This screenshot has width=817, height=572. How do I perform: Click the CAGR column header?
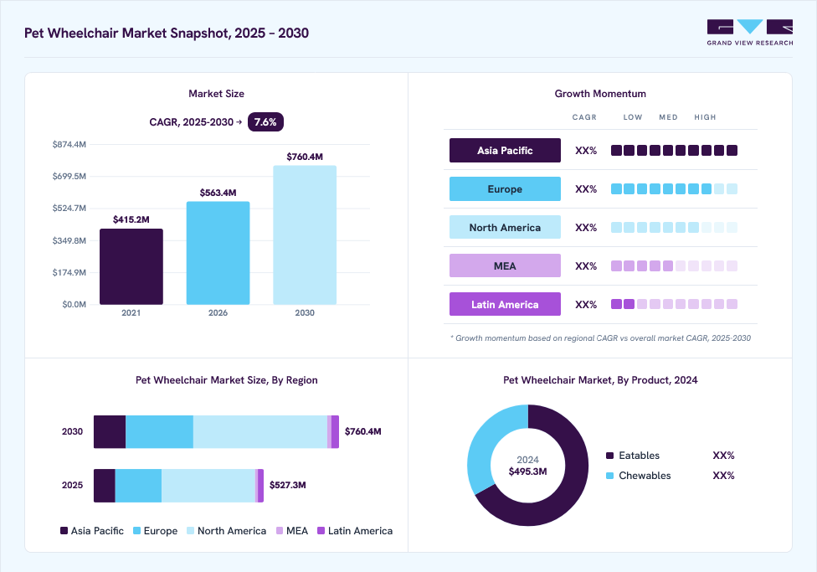pos(584,117)
